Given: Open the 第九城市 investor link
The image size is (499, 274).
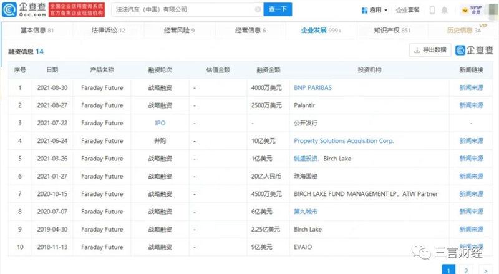Looking at the screenshot, I should tap(306, 212).
